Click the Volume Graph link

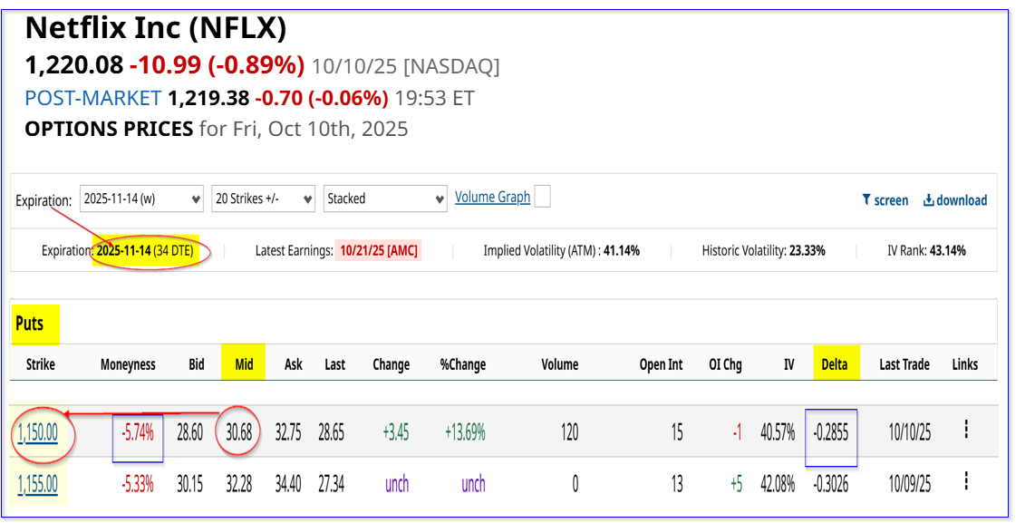pos(492,197)
